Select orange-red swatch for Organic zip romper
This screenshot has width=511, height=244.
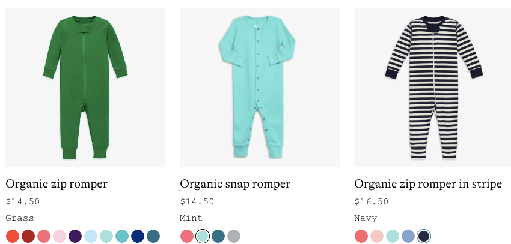click(12, 236)
